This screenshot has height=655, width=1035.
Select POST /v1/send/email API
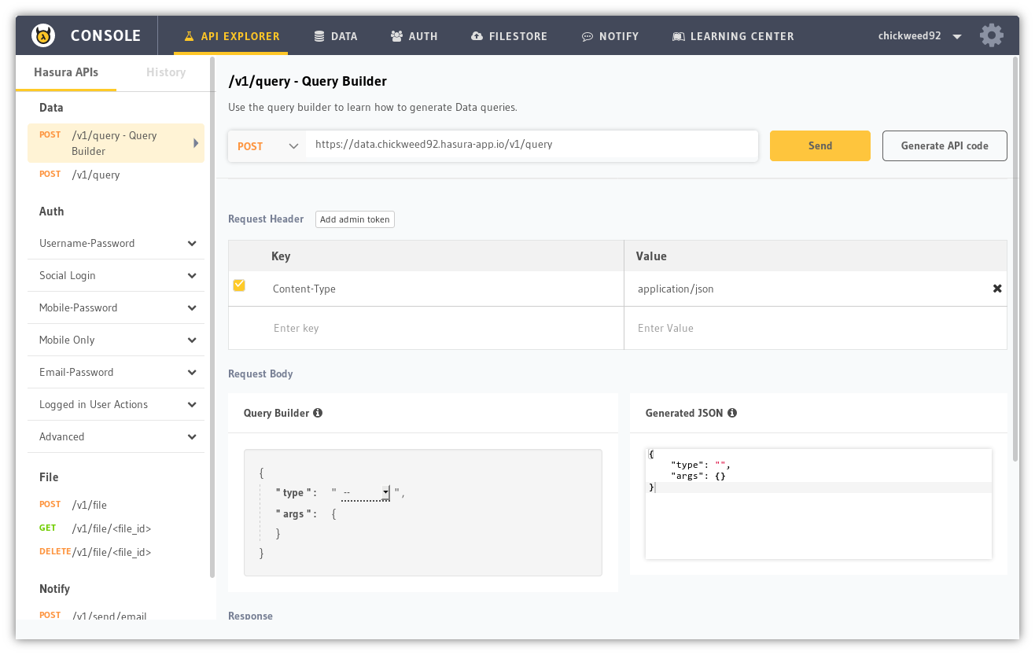pyautogui.click(x=116, y=616)
